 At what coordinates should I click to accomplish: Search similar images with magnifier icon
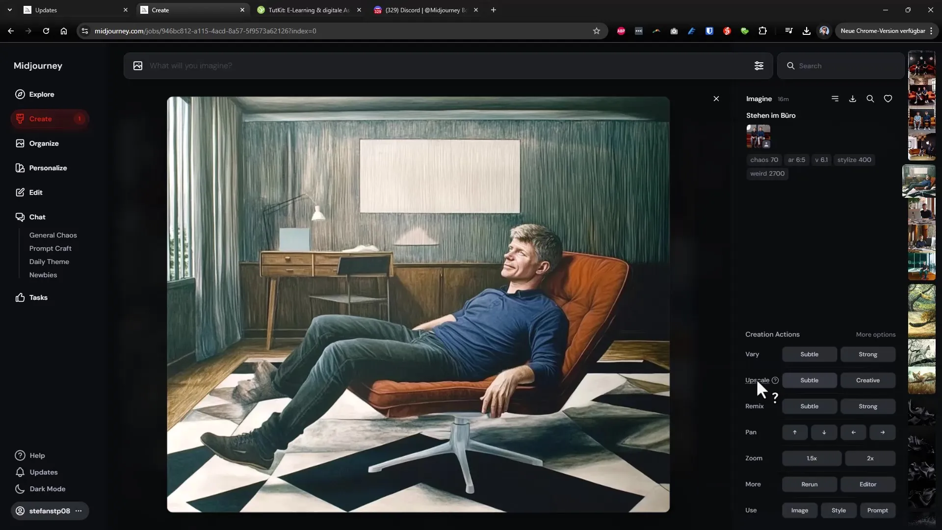pyautogui.click(x=870, y=99)
